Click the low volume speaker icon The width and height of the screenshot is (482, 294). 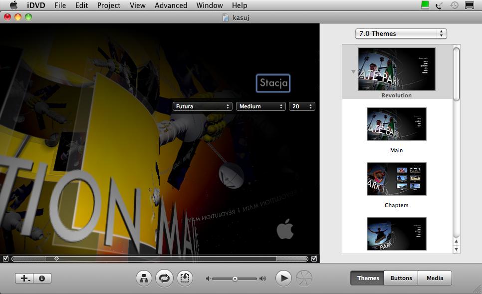pyautogui.click(x=208, y=279)
